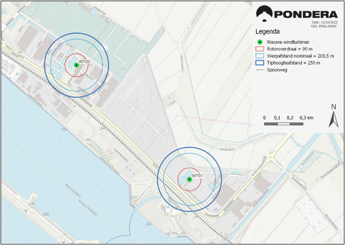Select the solid blue Tiphoogteafstand legend symbol
The width and height of the screenshot is (345, 245).
260,63
